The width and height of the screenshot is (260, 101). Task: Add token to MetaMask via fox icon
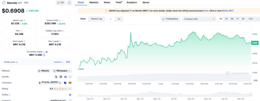pos(70,83)
